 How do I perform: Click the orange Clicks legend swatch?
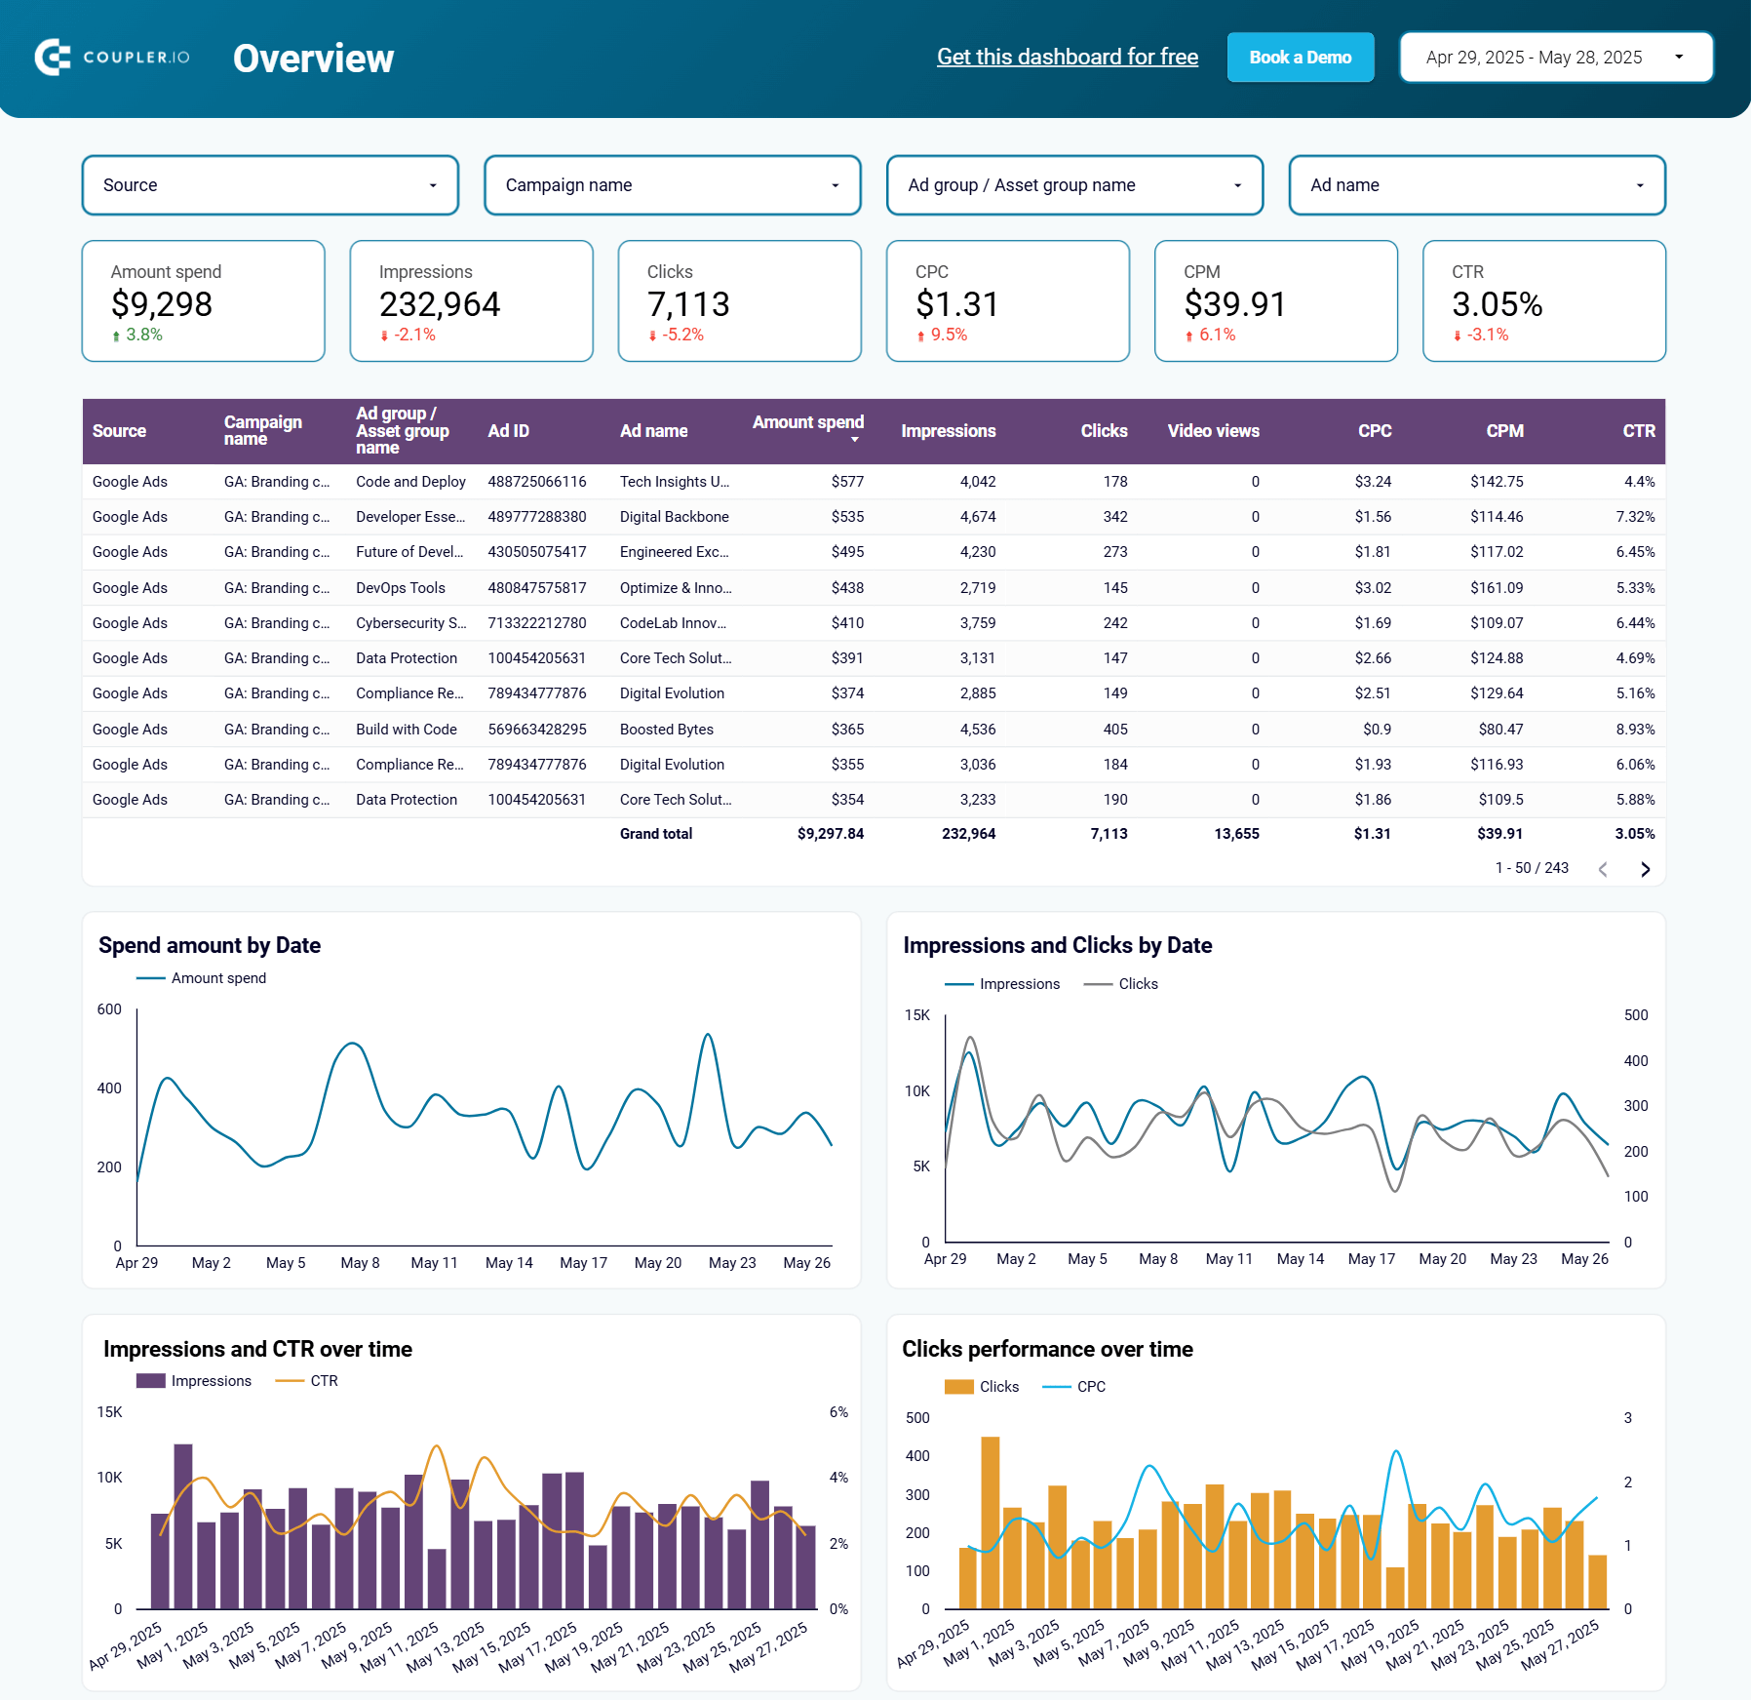click(x=957, y=1386)
